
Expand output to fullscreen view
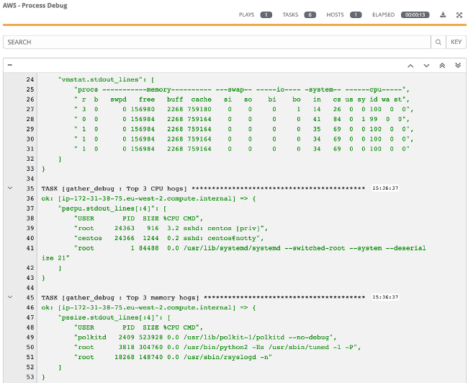[459, 14]
